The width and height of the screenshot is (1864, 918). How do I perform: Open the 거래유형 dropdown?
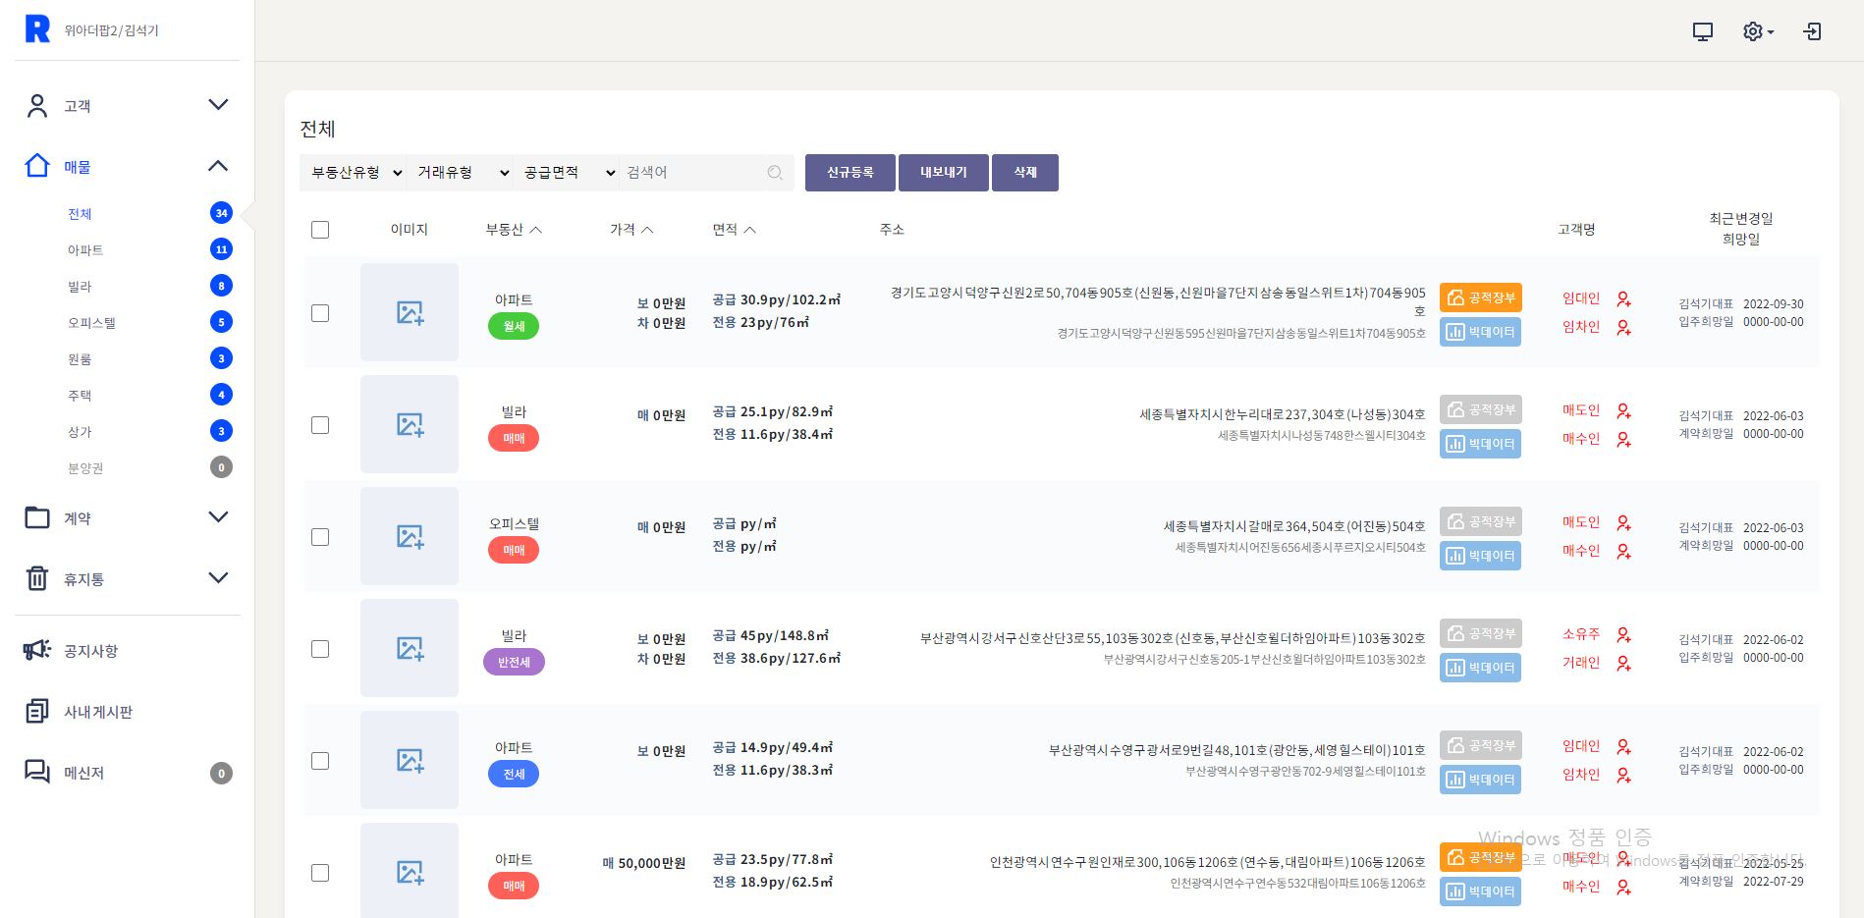(462, 173)
